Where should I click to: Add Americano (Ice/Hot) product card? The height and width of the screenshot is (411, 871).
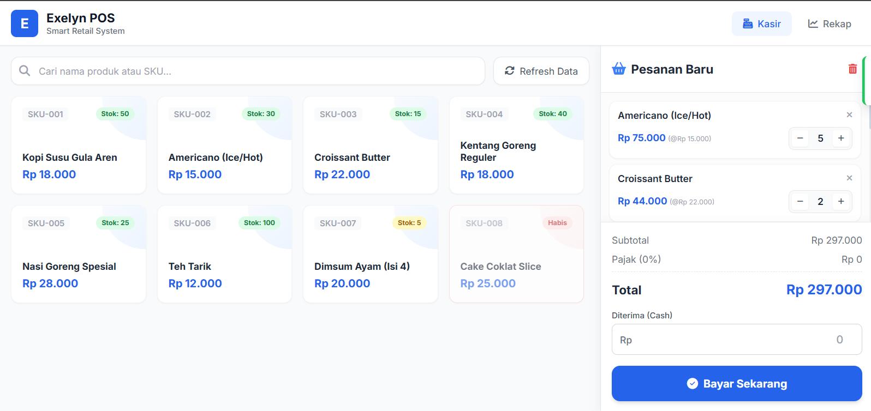[x=224, y=145]
